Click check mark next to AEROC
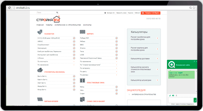The height and width of the screenshot is (111, 203). (x=74, y=41)
